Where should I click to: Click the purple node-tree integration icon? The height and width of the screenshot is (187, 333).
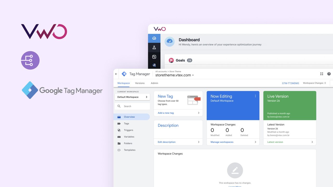click(30, 60)
